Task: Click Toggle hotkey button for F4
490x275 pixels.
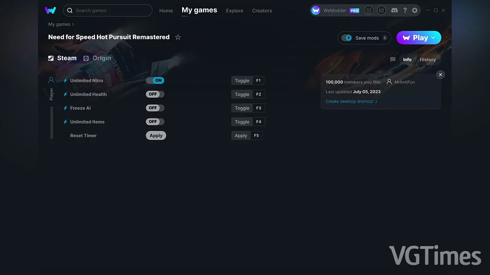Action: click(x=242, y=122)
